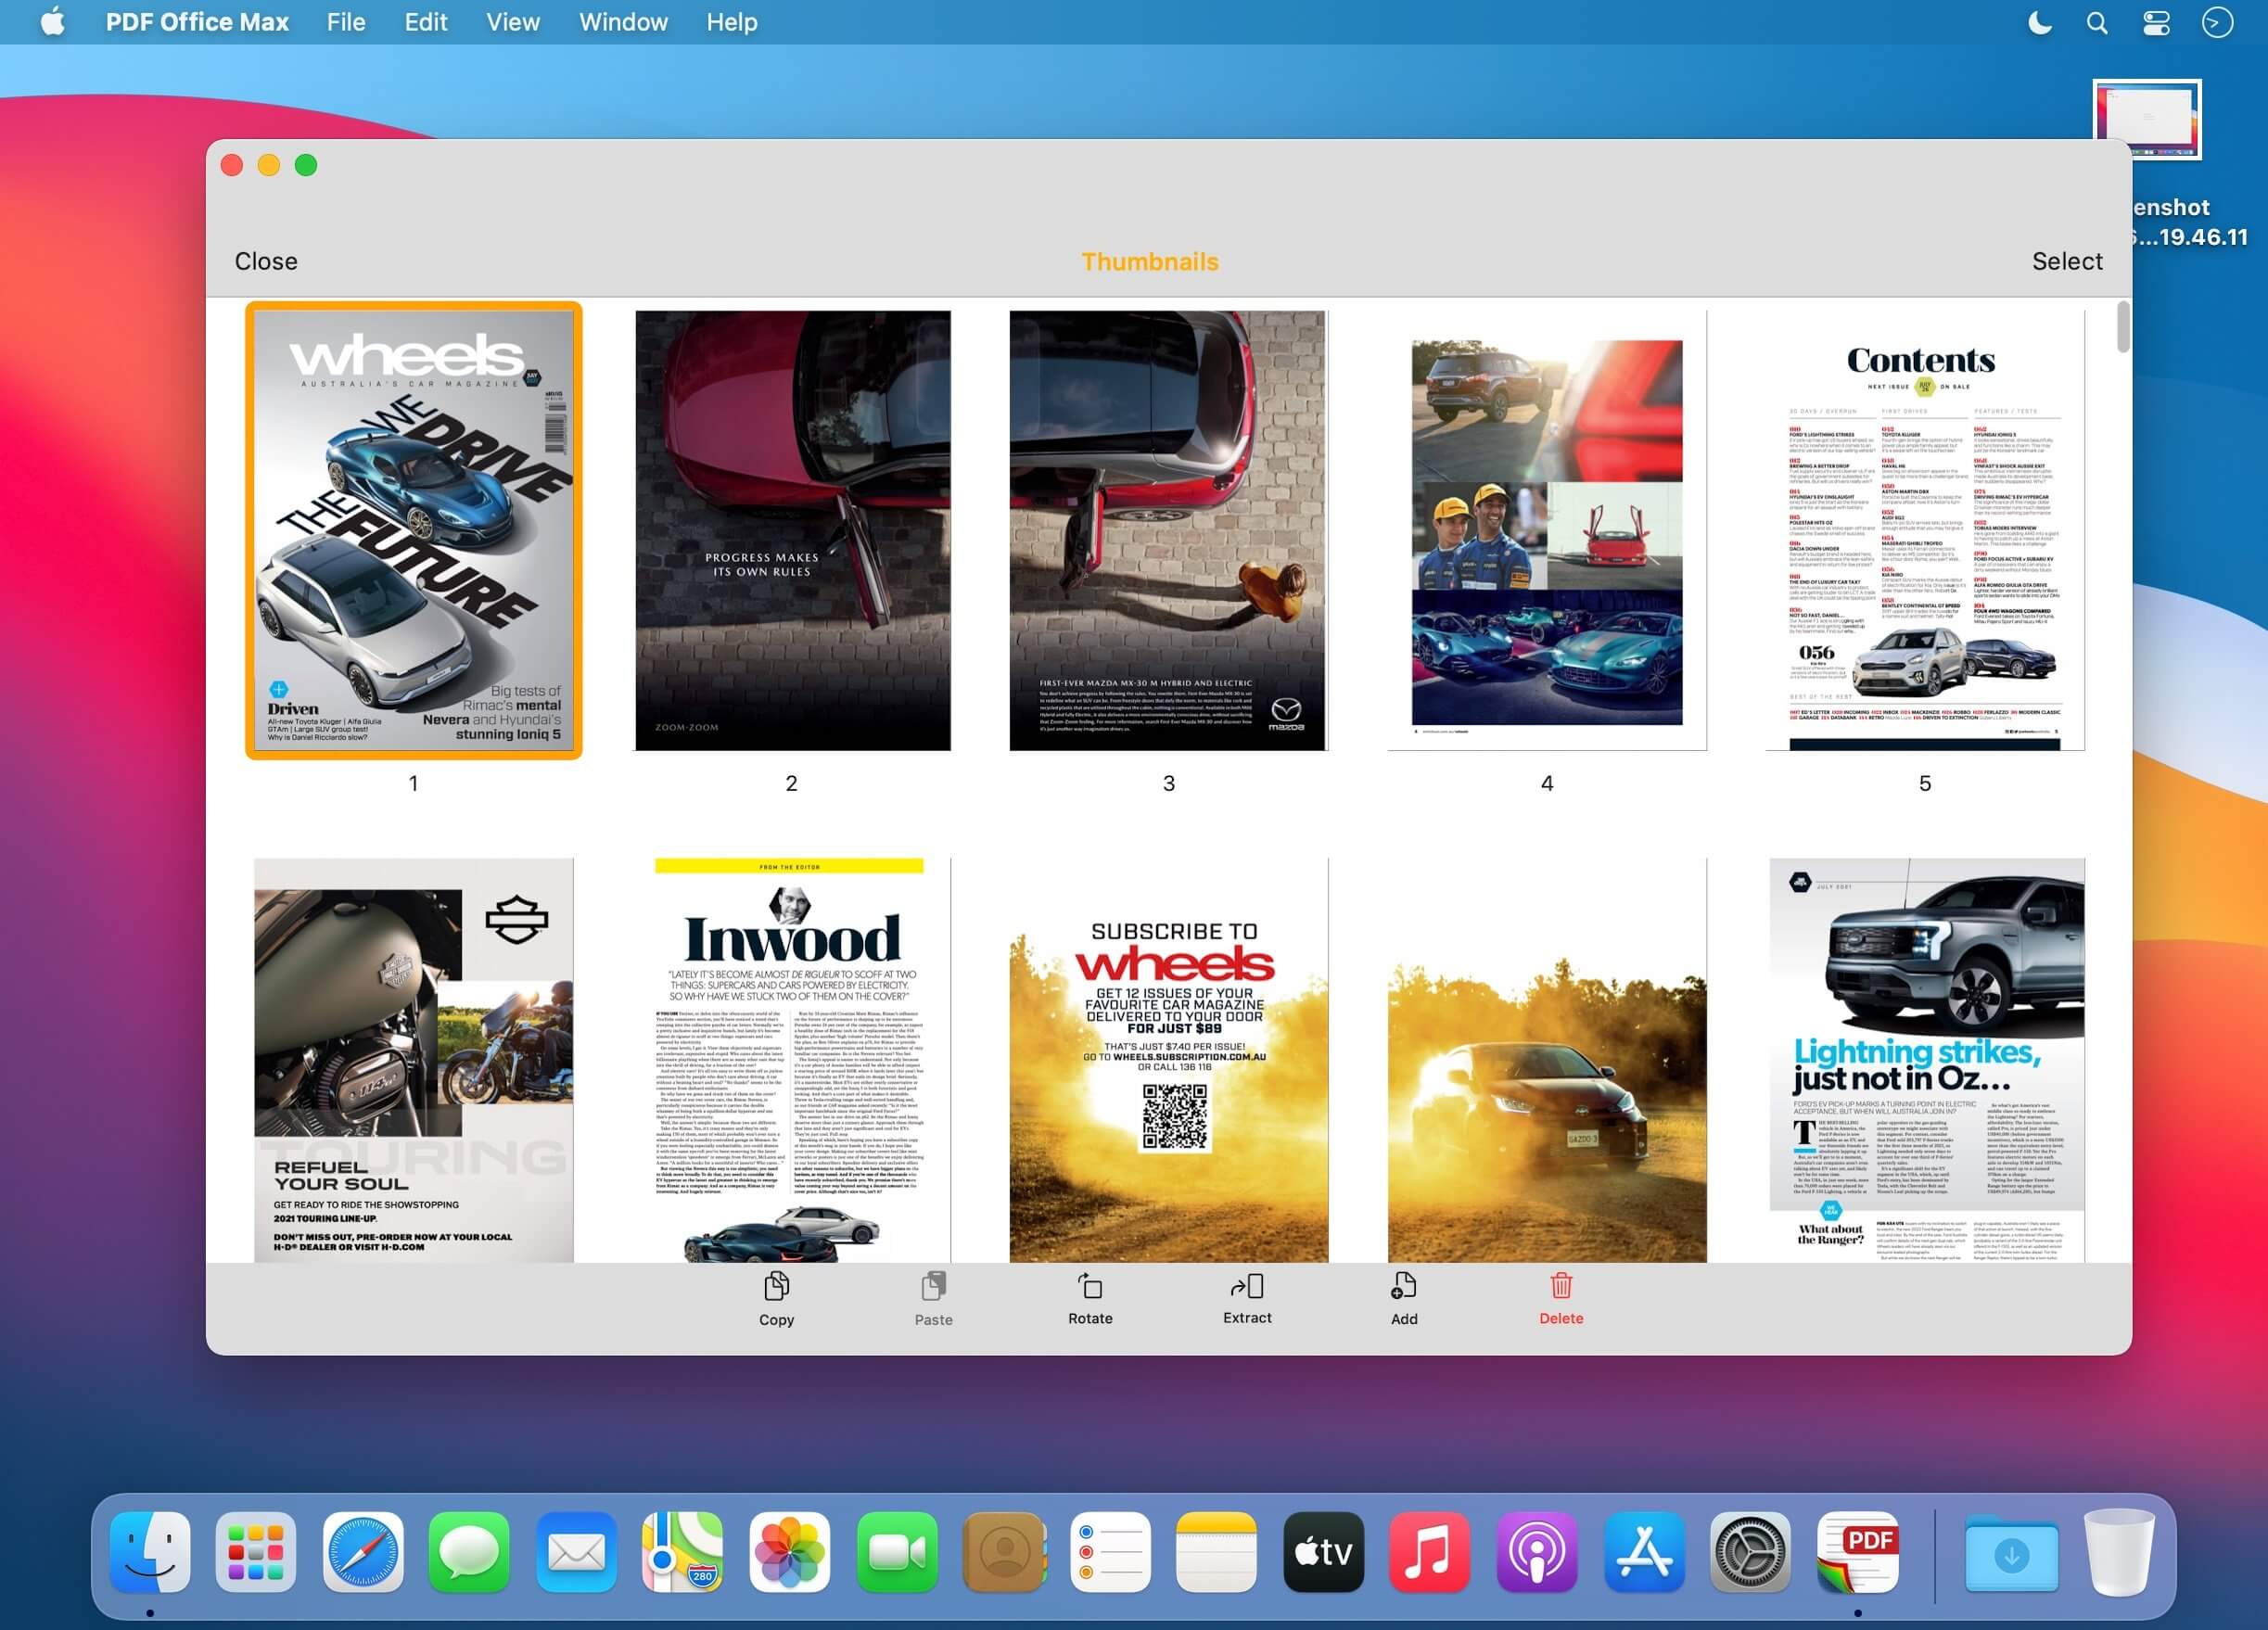Open the Edit menu
2268x1630 pixels.
point(425,22)
